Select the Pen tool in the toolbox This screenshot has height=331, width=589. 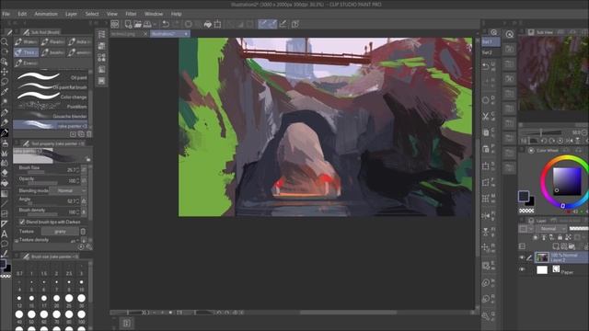(5, 112)
